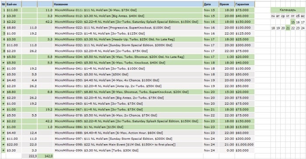The image size is (306, 159).
Task: Select the MicroMillions-067 name cell
Action: click(x=128, y=110)
